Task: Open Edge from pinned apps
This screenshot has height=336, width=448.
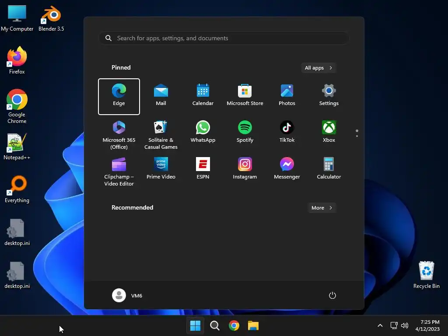Action: pyautogui.click(x=119, y=97)
